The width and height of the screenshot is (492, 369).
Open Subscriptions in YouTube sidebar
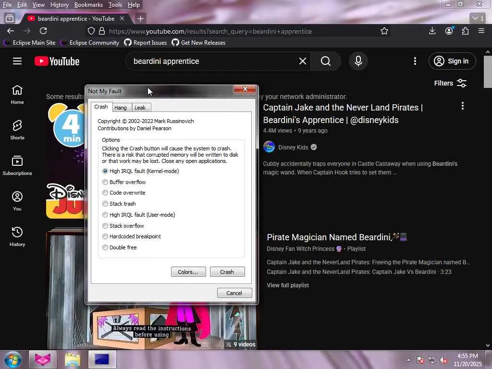(17, 165)
